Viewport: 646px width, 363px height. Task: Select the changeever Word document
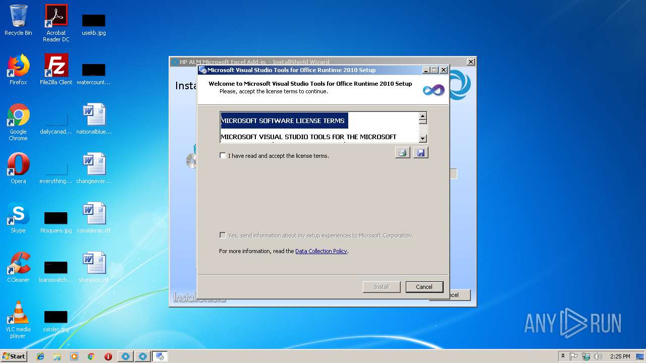(x=94, y=169)
